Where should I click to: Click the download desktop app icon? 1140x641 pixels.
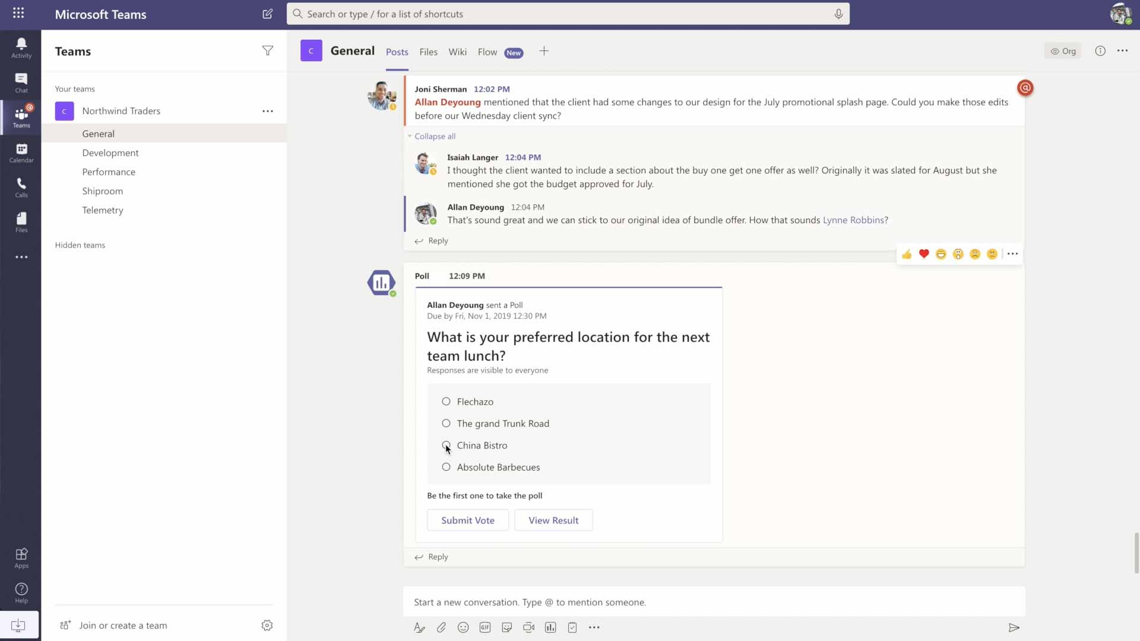18,625
